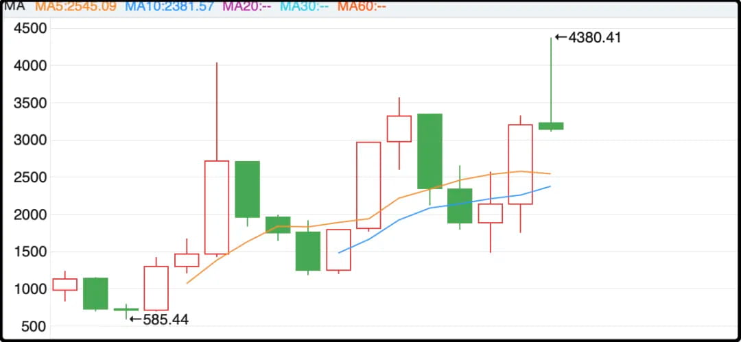Image resolution: width=741 pixels, height=342 pixels.
Task: Click the 585.44 low price annotation
Action: point(159,320)
